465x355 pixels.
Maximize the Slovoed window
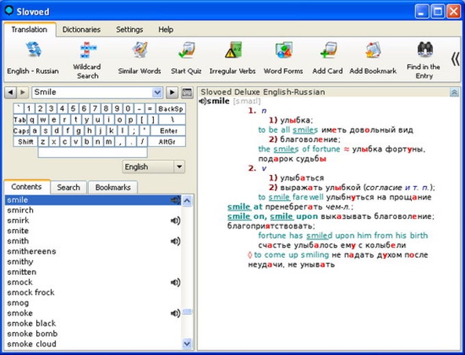pyautogui.click(x=438, y=12)
